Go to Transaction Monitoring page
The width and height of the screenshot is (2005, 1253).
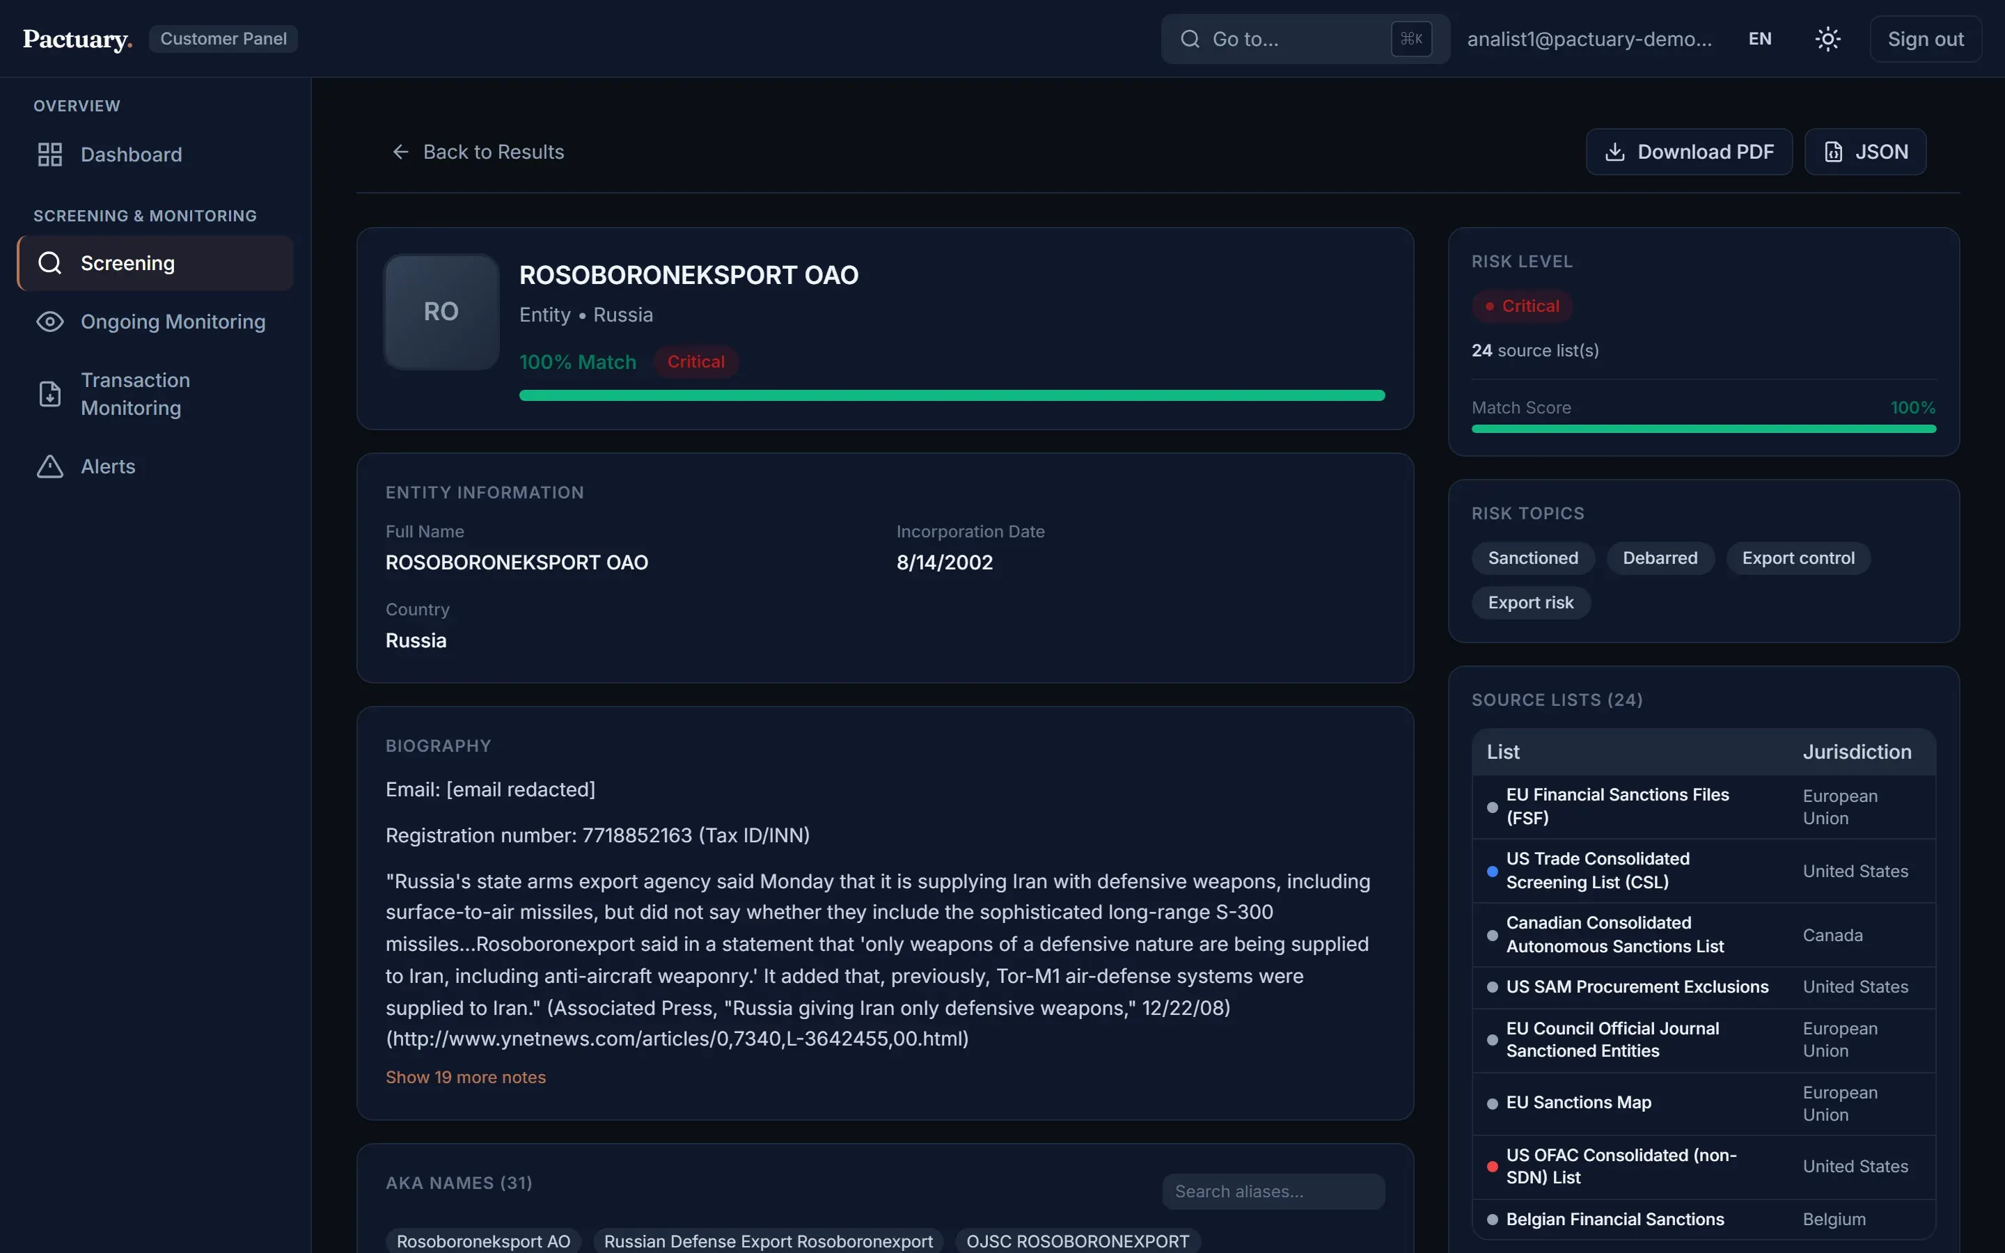[x=155, y=393]
